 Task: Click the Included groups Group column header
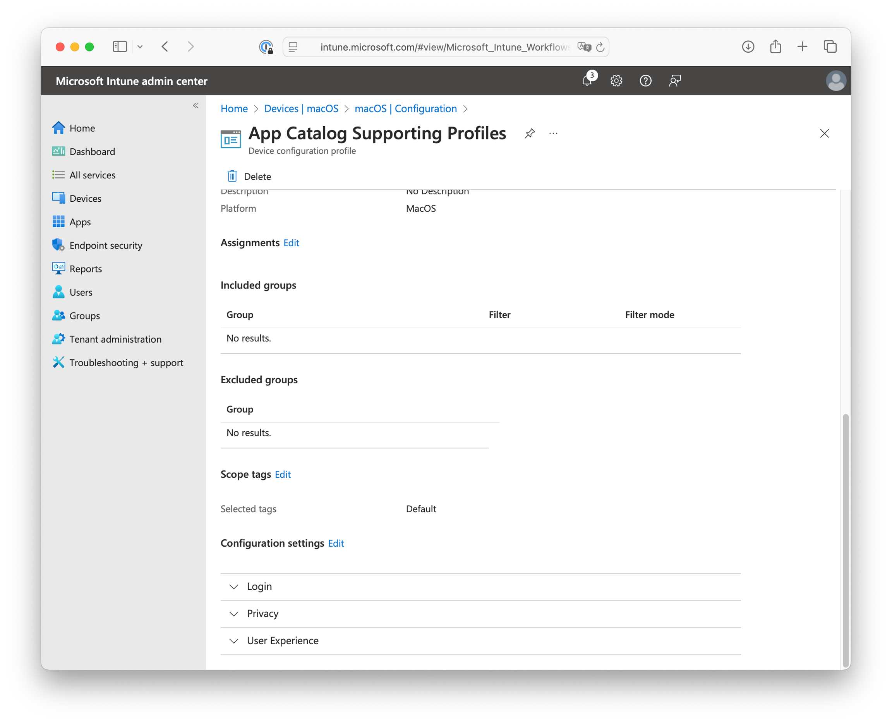[240, 314]
